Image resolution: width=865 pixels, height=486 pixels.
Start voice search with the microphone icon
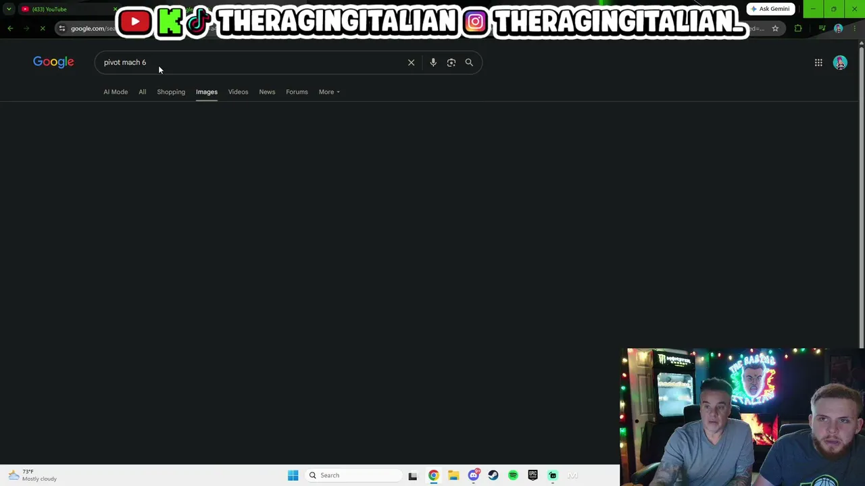(433, 62)
